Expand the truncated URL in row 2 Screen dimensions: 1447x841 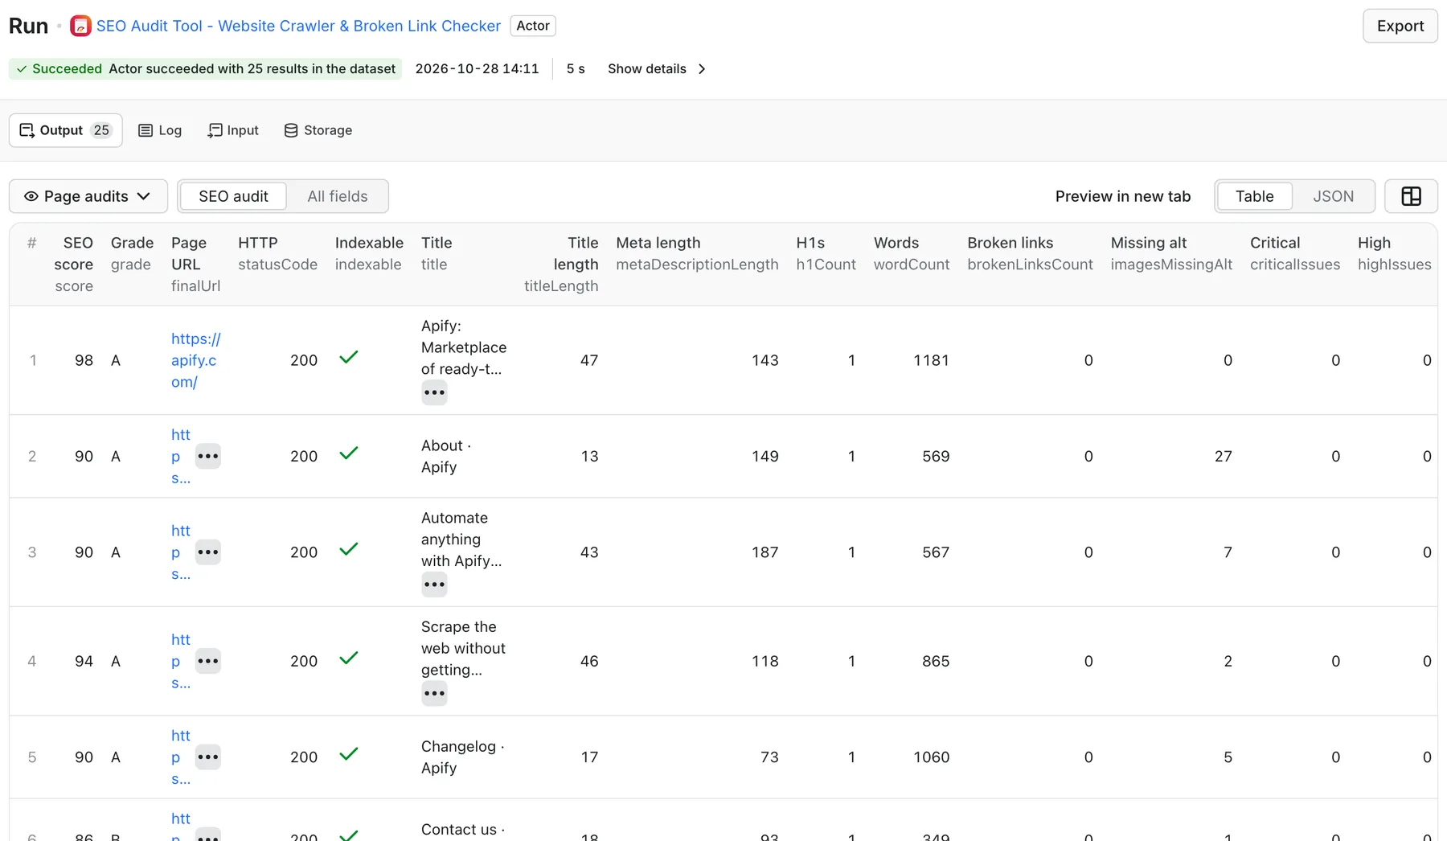(207, 456)
